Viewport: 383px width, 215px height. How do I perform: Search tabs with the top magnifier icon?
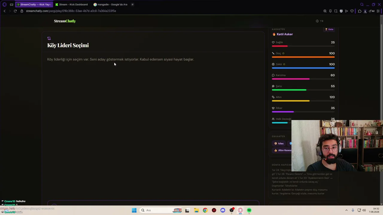[362, 4]
